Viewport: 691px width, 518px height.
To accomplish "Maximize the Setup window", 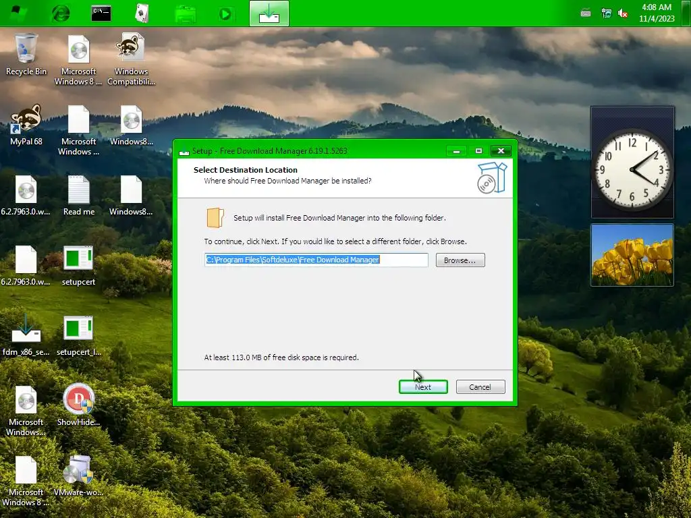I will pyautogui.click(x=478, y=151).
